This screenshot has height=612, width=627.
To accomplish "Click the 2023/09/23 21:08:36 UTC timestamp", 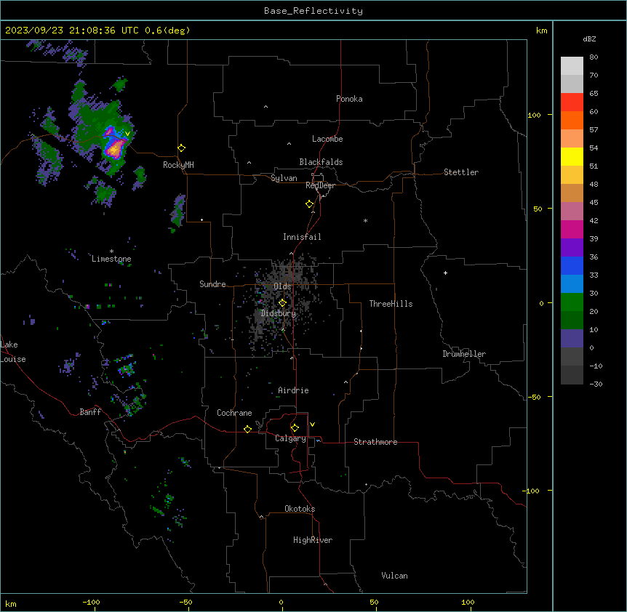I will tap(72, 31).
